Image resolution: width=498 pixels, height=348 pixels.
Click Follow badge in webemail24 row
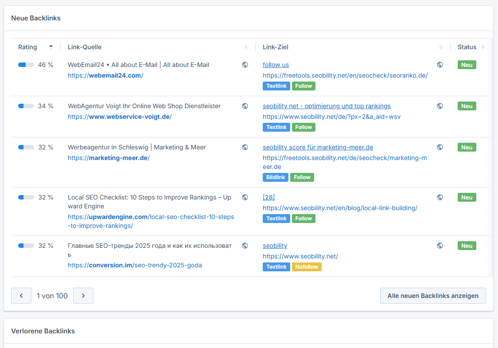[x=303, y=86]
